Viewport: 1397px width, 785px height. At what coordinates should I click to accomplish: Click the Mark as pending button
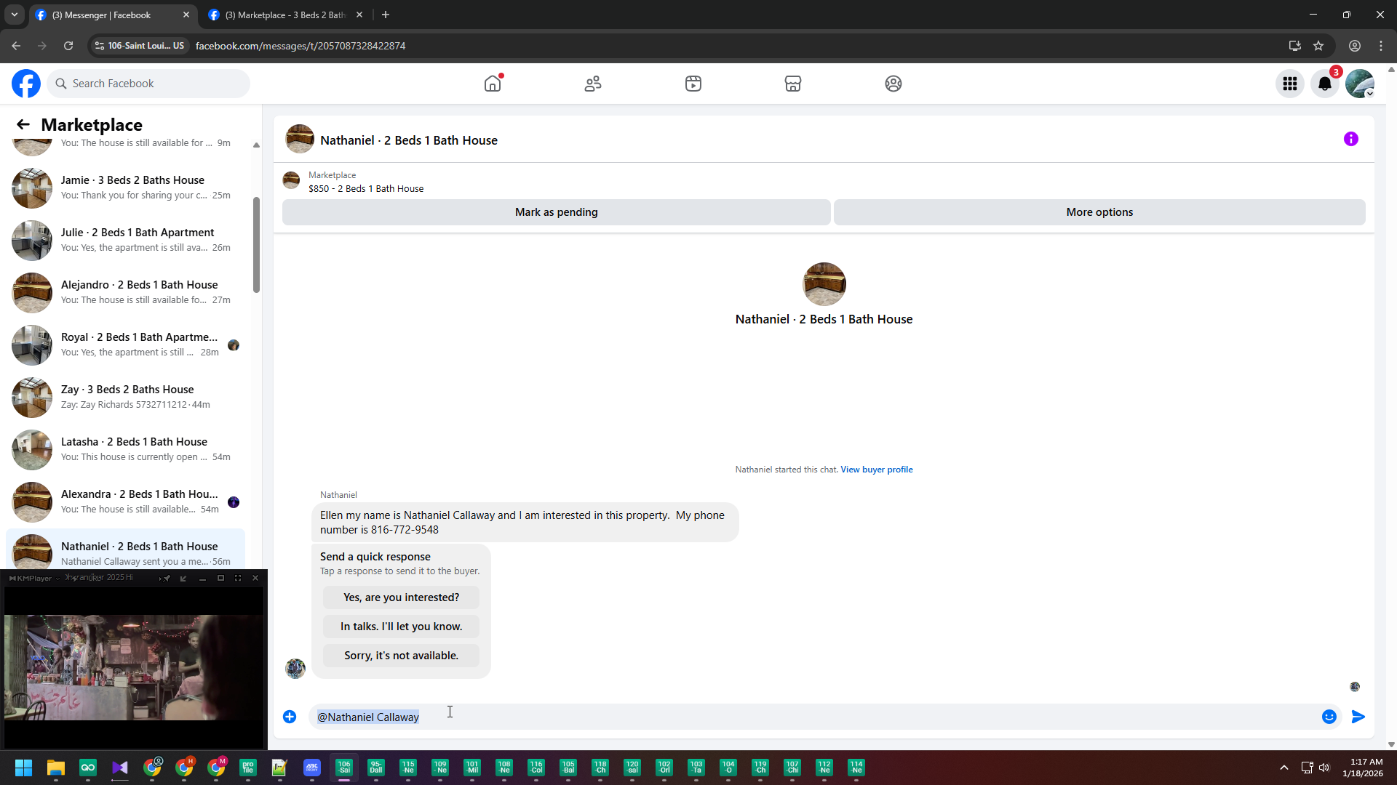click(556, 212)
